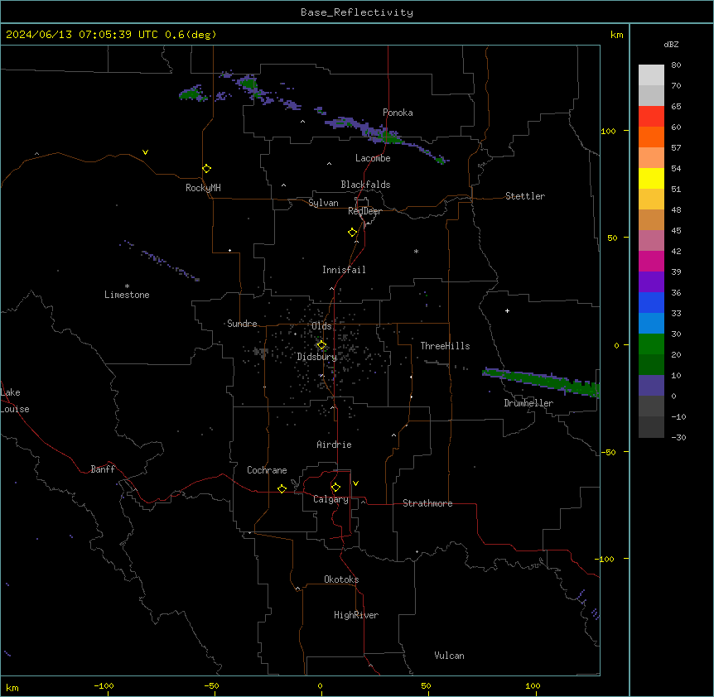Click the Limestone label

coord(127,295)
